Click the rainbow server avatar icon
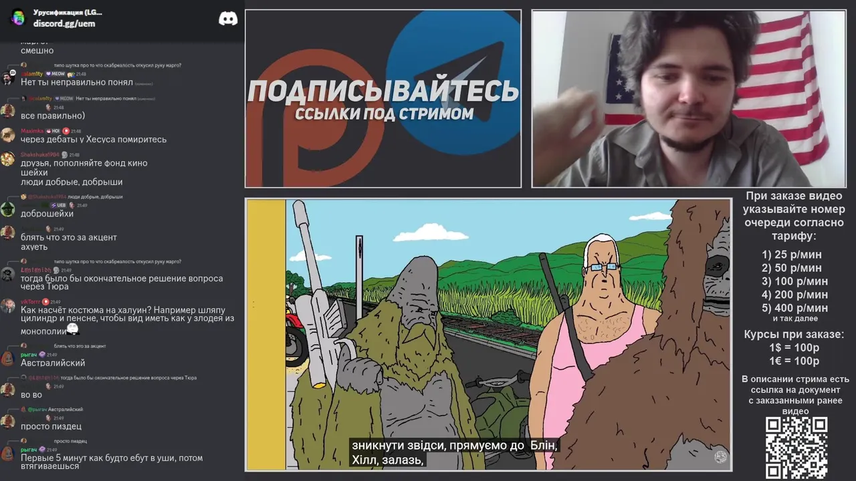 [x=18, y=17]
